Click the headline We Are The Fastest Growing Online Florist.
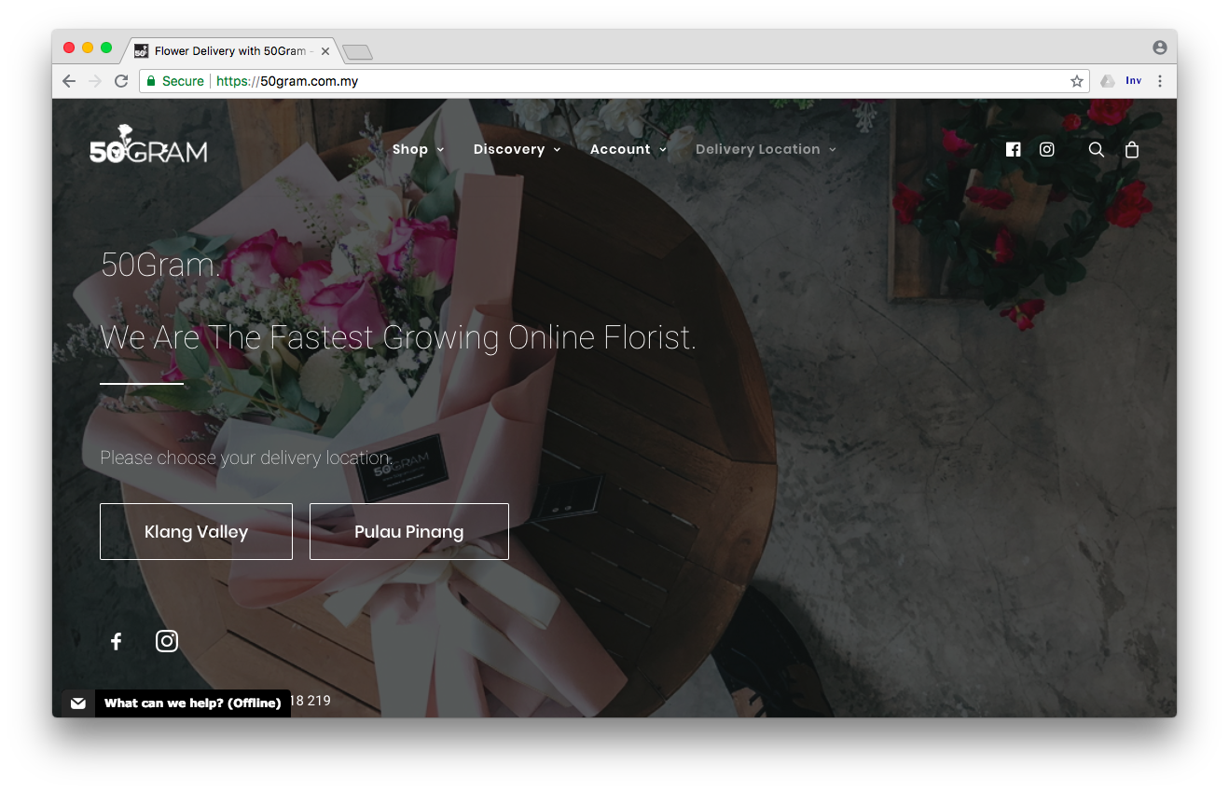The height and width of the screenshot is (792, 1229). 398,337
